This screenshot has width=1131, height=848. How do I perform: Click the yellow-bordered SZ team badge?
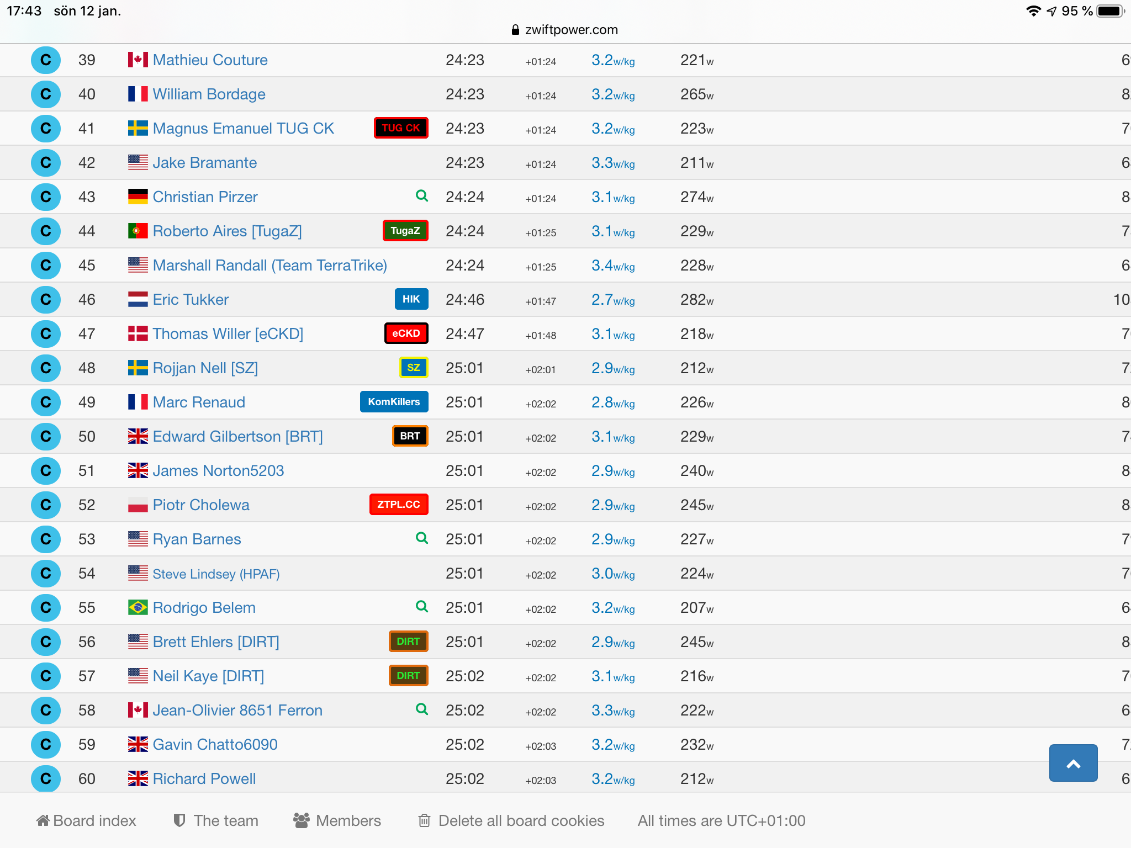tap(414, 368)
